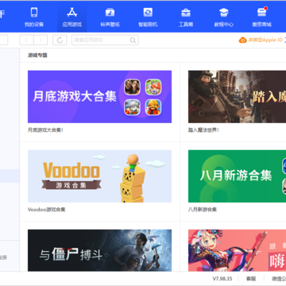Screen dimensions: 286x286
Task: Click the 踏入魔法世界! caption text
Action: [x=203, y=130]
